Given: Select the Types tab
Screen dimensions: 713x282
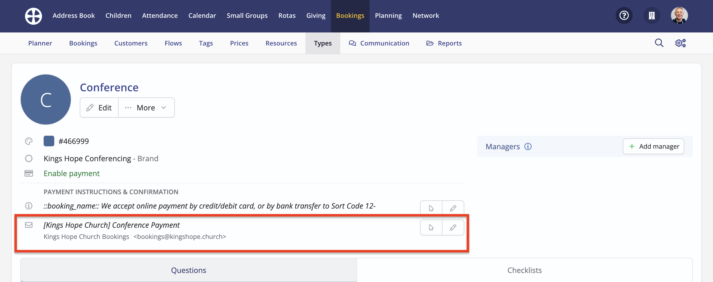Looking at the screenshot, I should (323, 43).
